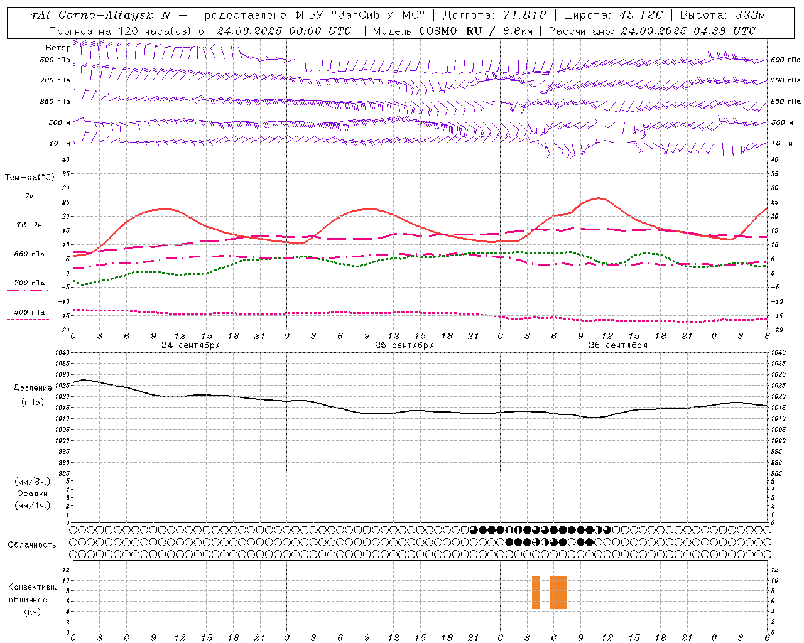Click the Модель COSMO-RU / 6.6км label
The width and height of the screenshot is (804, 643).
[x=453, y=31]
